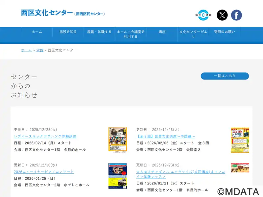Expand the ホール・会議室を利用する menu

[x=131, y=34]
